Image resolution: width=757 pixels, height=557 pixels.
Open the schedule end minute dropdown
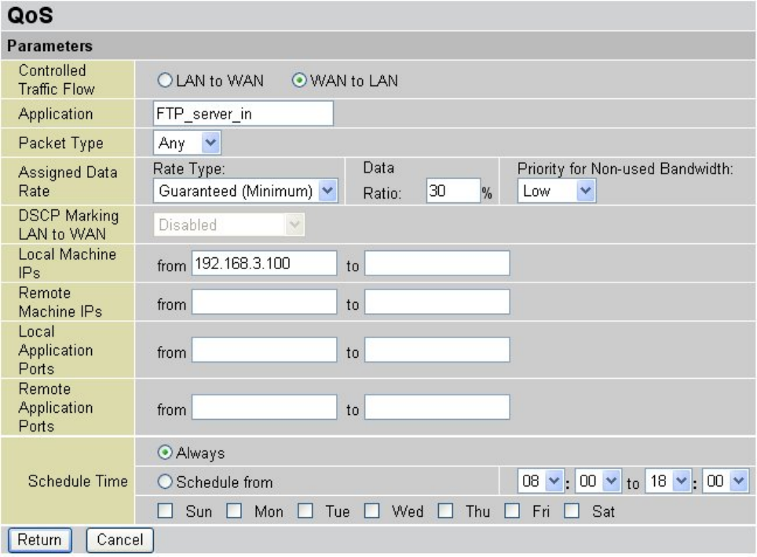pyautogui.click(x=726, y=481)
